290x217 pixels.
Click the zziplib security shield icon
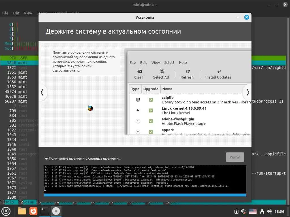(x=138, y=100)
